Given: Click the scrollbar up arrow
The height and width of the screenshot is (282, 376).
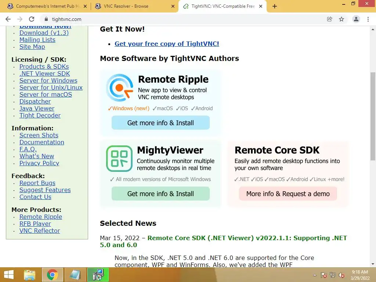Looking at the screenshot, I should (373, 29).
